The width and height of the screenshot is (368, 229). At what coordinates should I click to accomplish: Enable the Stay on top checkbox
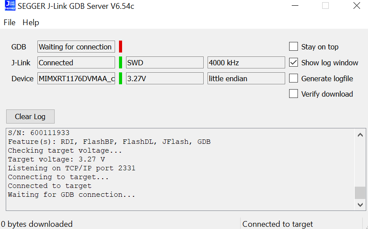294,47
